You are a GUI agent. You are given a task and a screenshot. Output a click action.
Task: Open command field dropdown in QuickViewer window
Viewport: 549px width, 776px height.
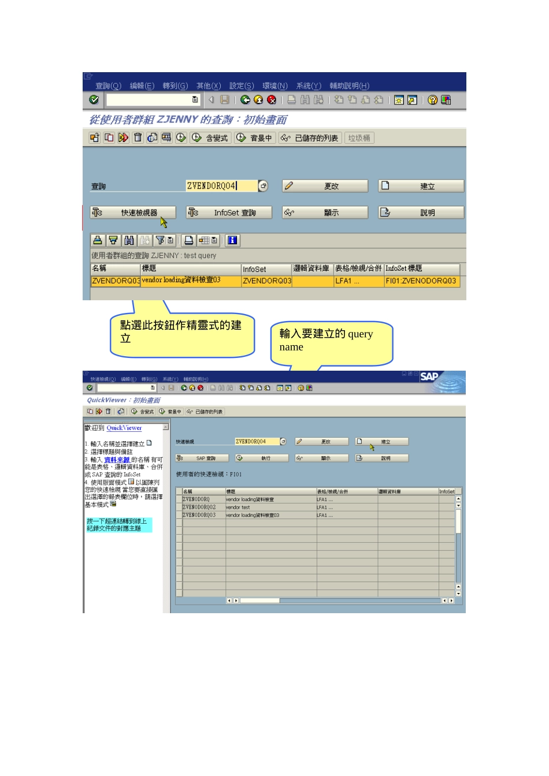[153, 388]
